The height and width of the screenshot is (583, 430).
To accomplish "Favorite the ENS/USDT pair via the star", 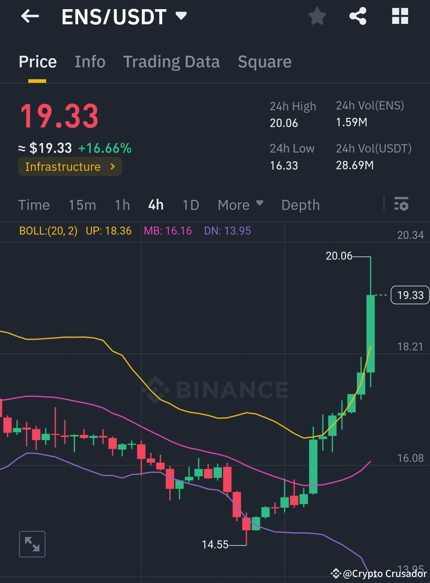I will [x=317, y=16].
